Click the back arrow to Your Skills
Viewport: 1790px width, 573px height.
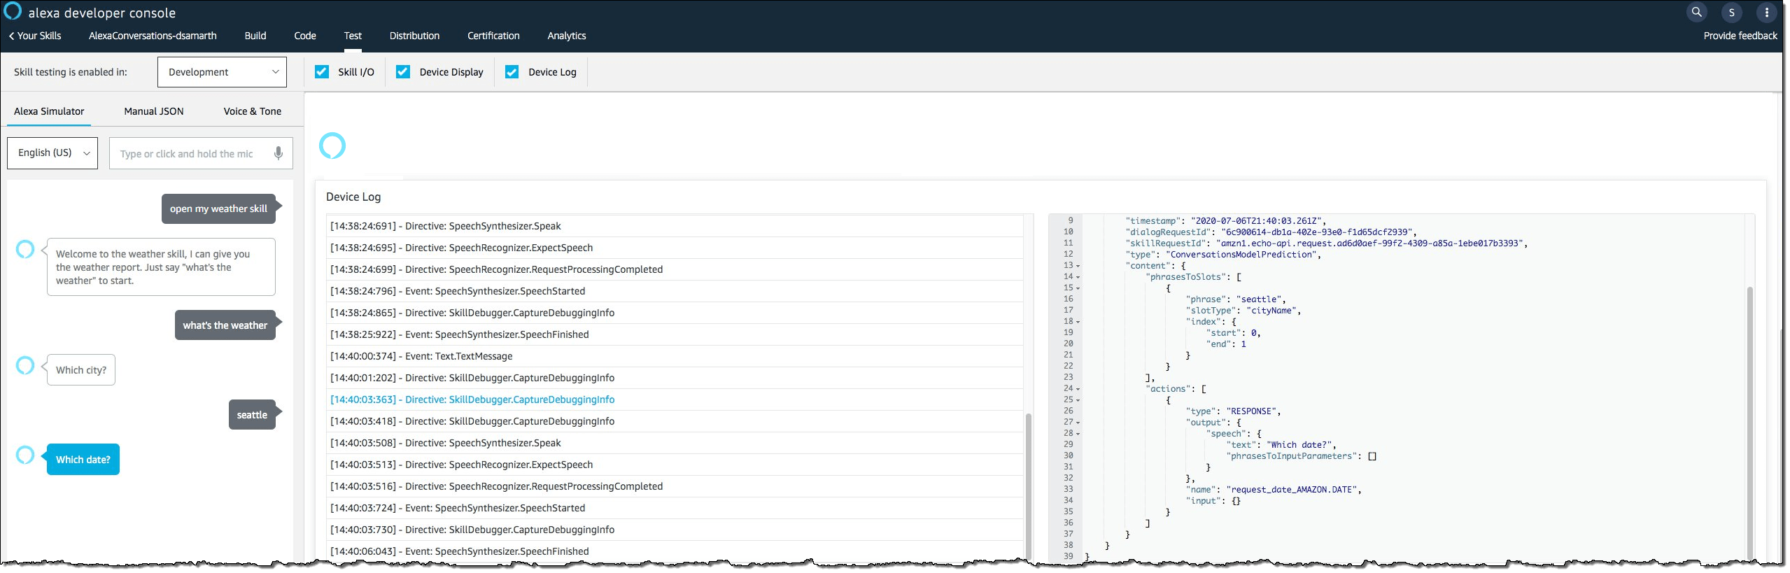coord(11,36)
